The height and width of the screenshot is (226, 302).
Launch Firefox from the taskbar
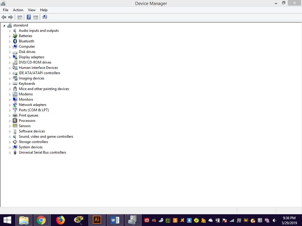pos(60,220)
